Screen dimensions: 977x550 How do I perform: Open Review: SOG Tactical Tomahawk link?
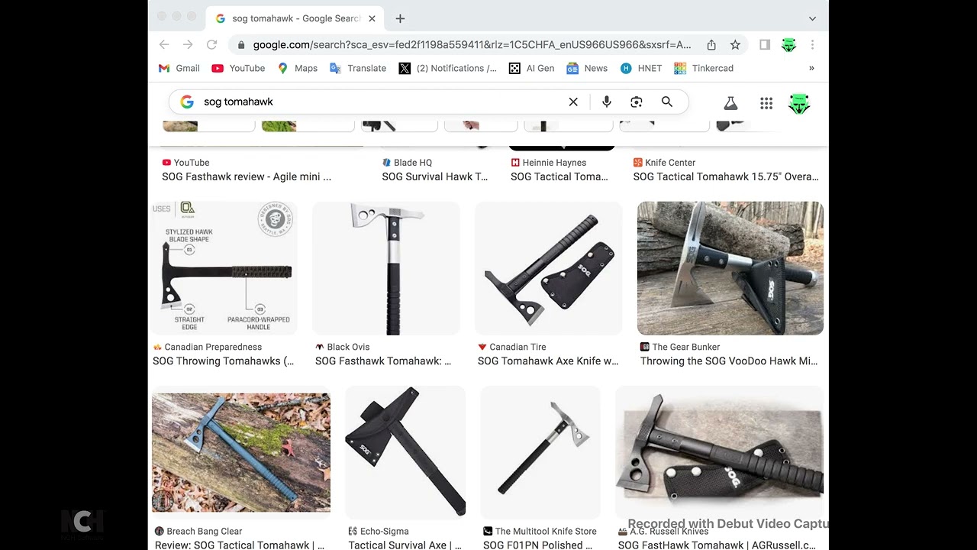[240, 545]
